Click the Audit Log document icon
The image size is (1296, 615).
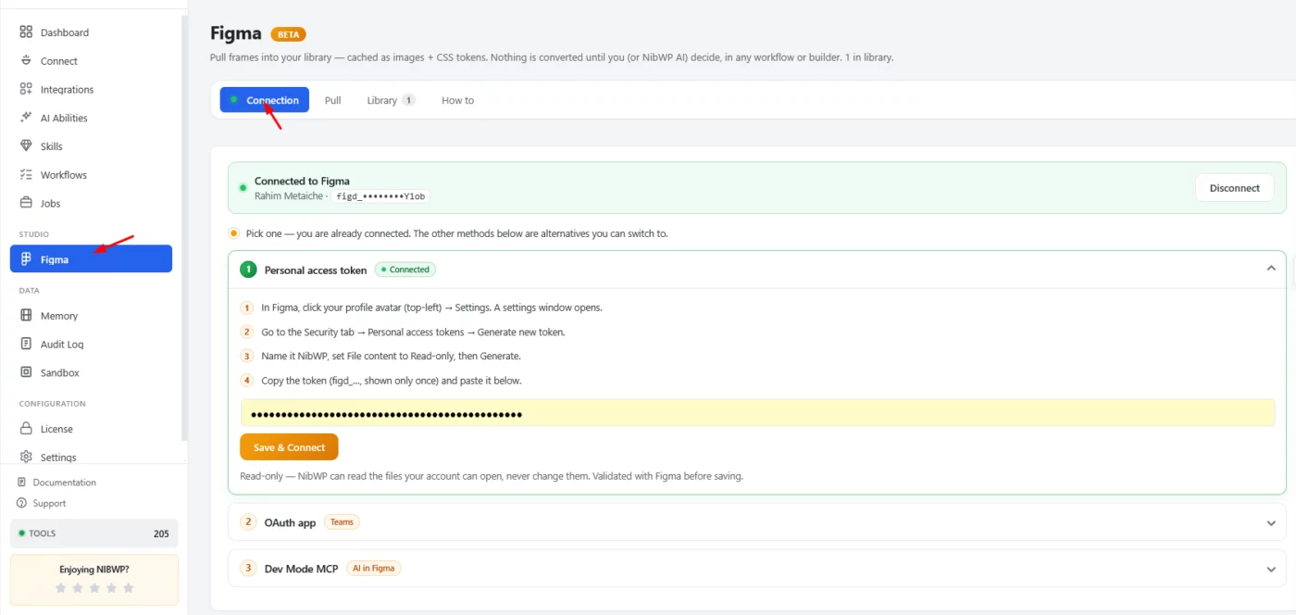click(x=26, y=345)
